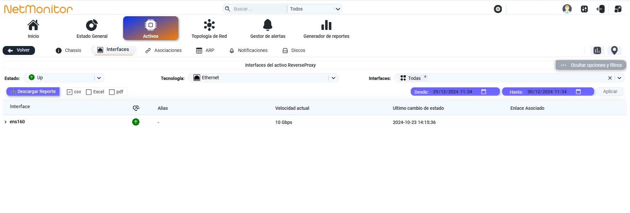The width and height of the screenshot is (630, 213).
Task: Clear Interfaces selection with X
Action: click(x=610, y=78)
